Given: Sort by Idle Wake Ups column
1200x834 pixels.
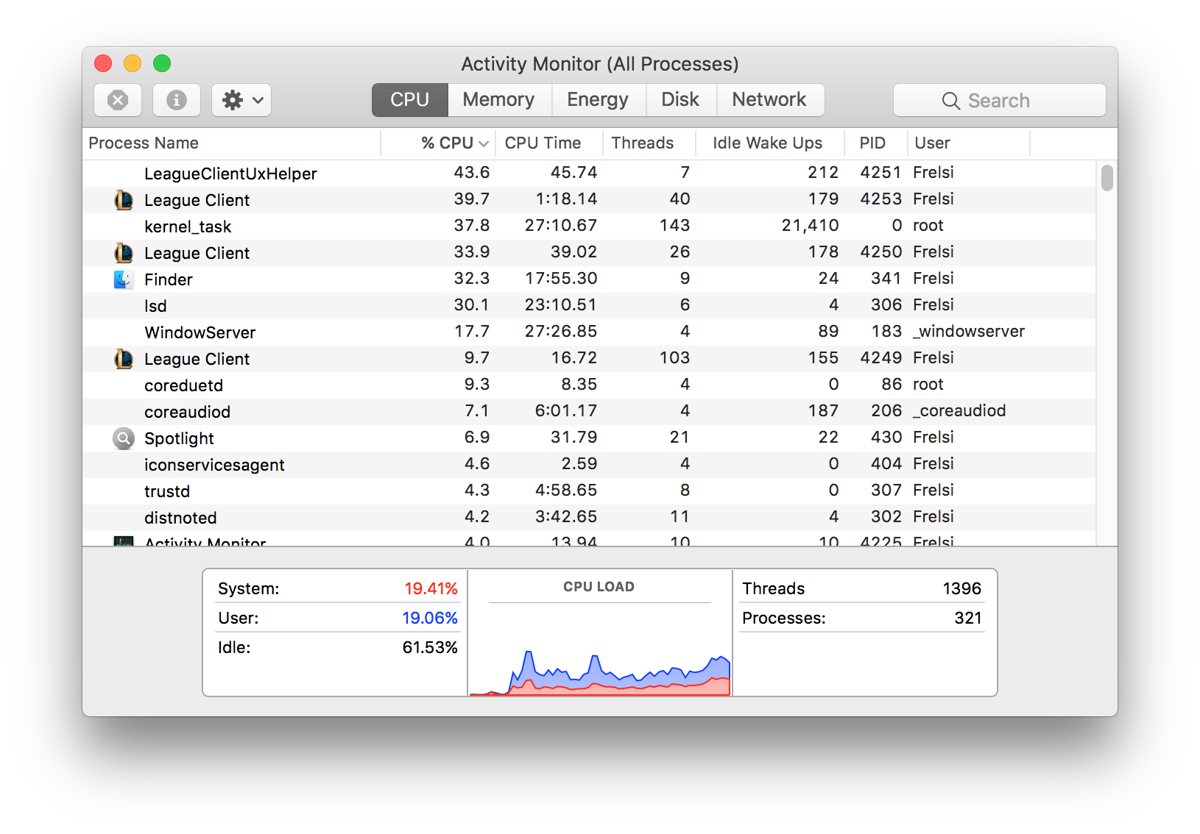Looking at the screenshot, I should (769, 143).
